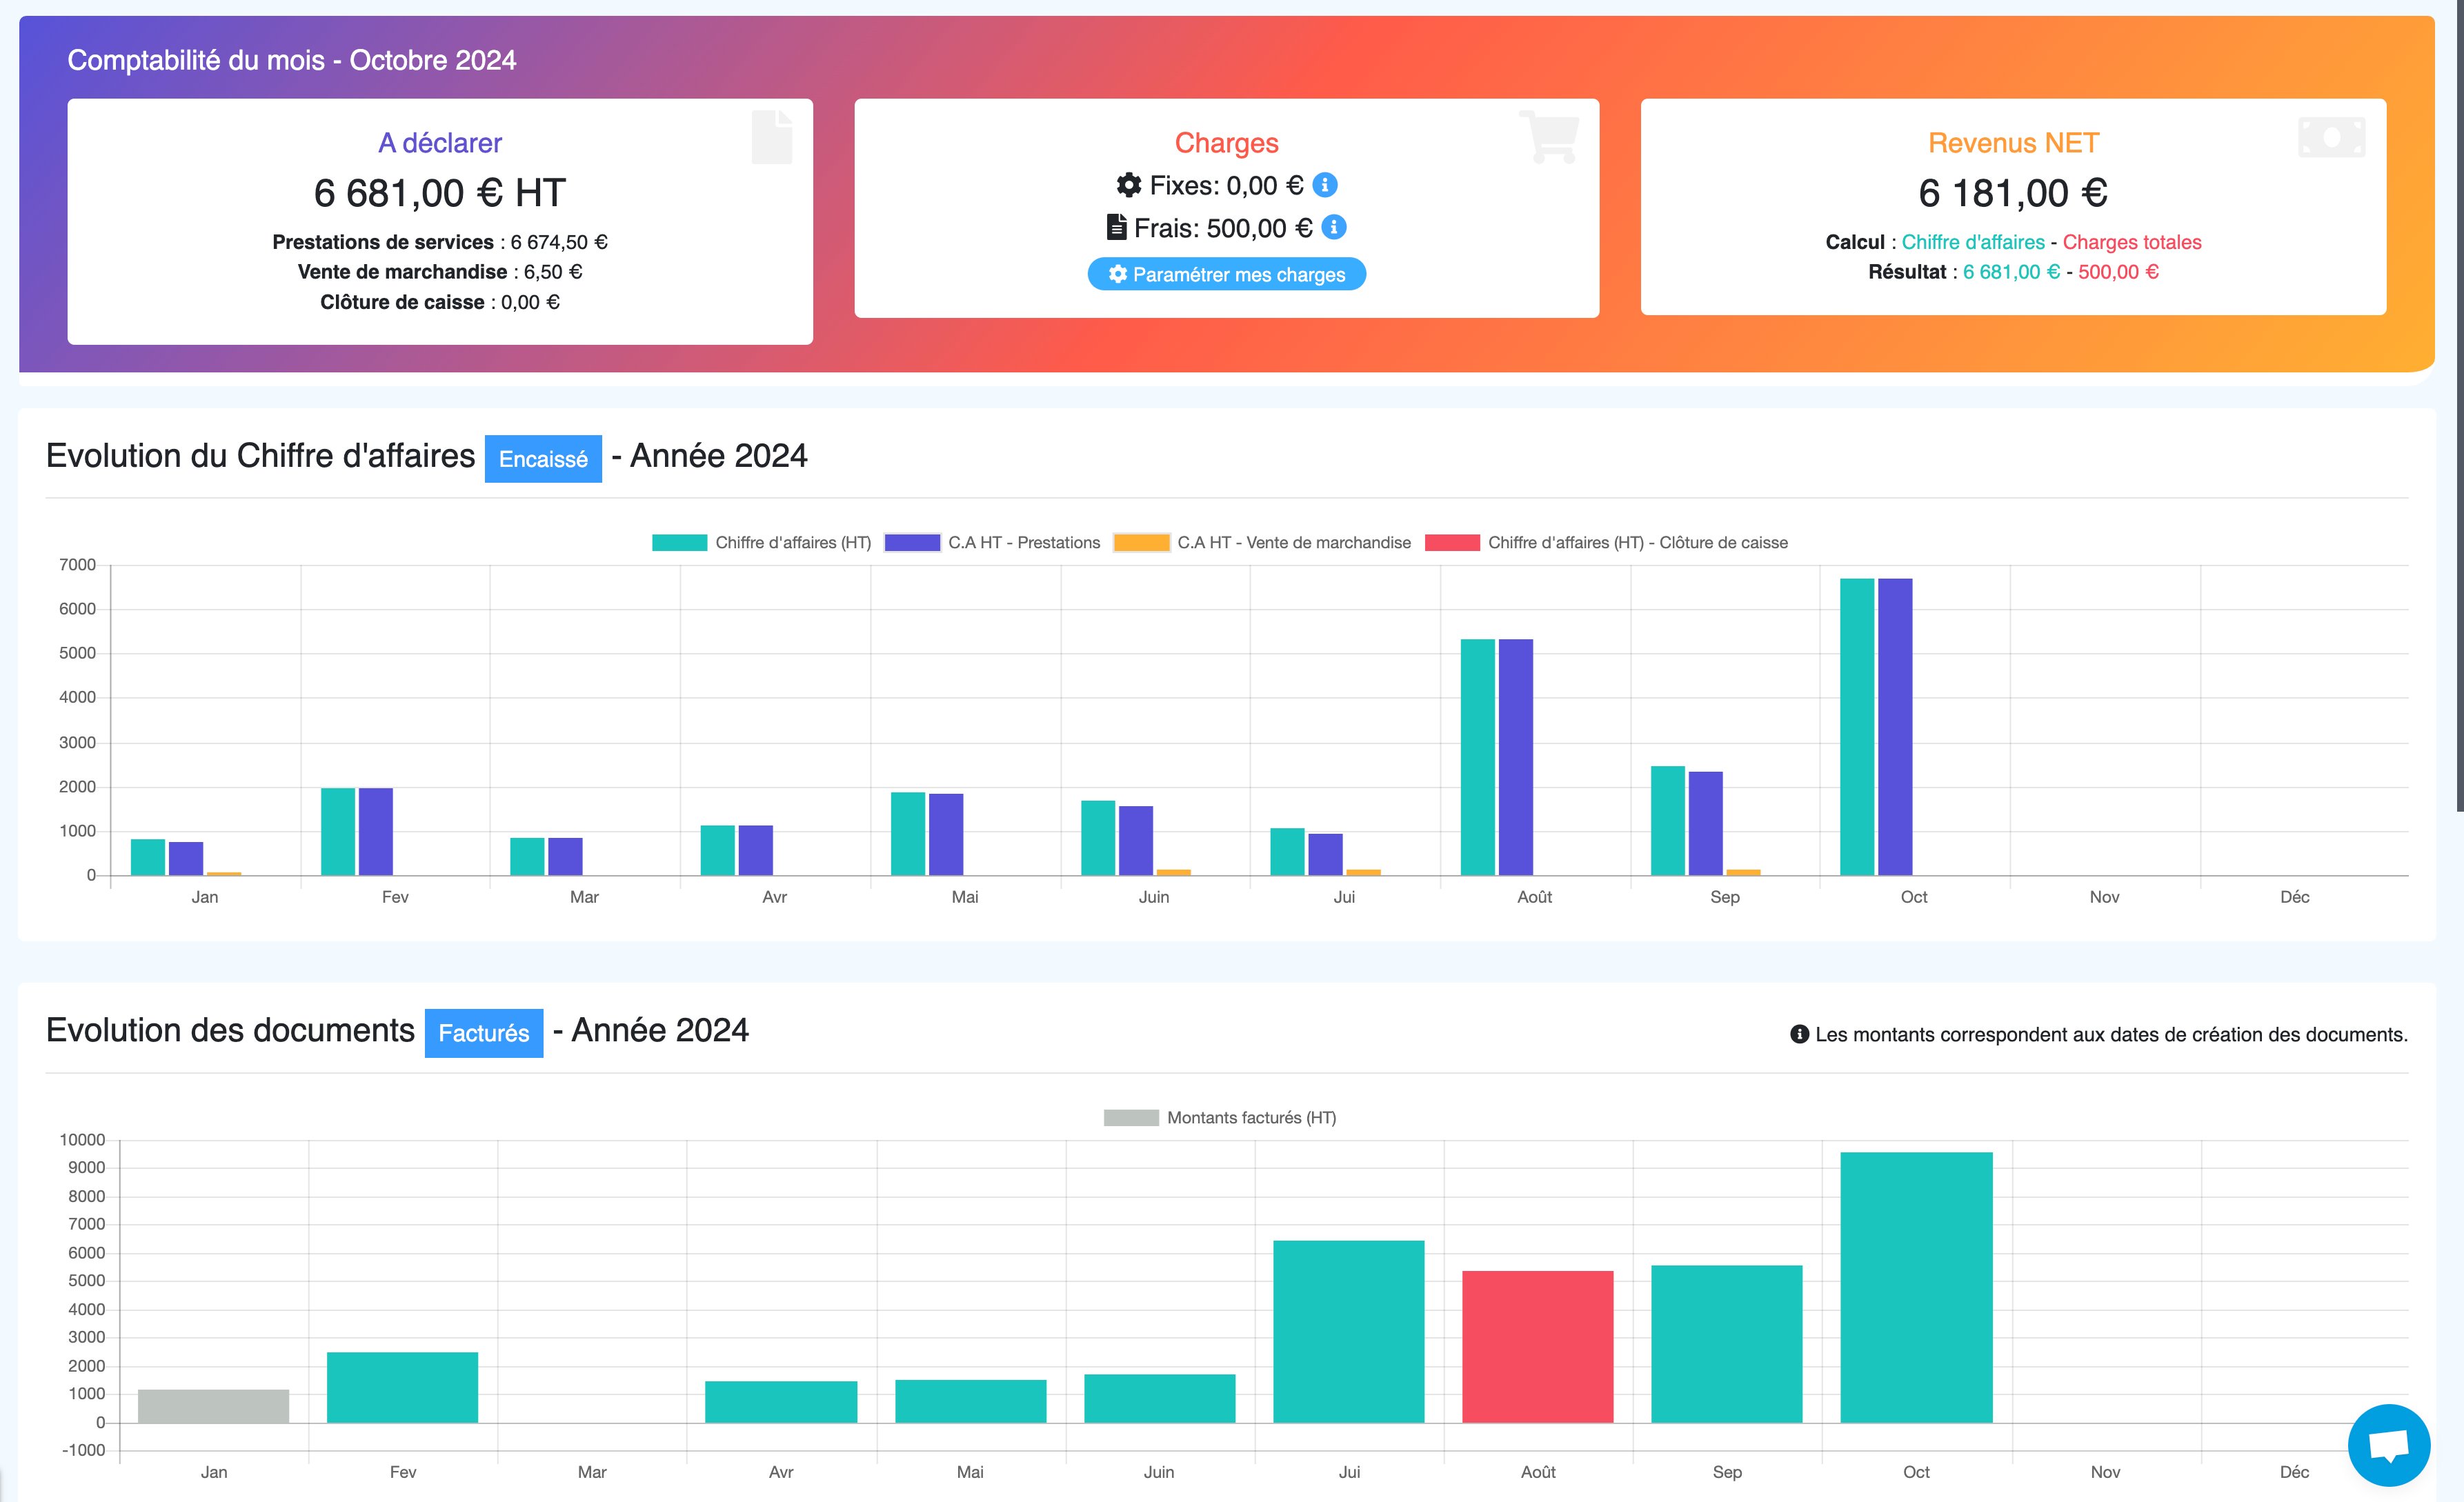Click the Paramétrer mes charges button
The image size is (2464, 1502).
coord(1227,275)
